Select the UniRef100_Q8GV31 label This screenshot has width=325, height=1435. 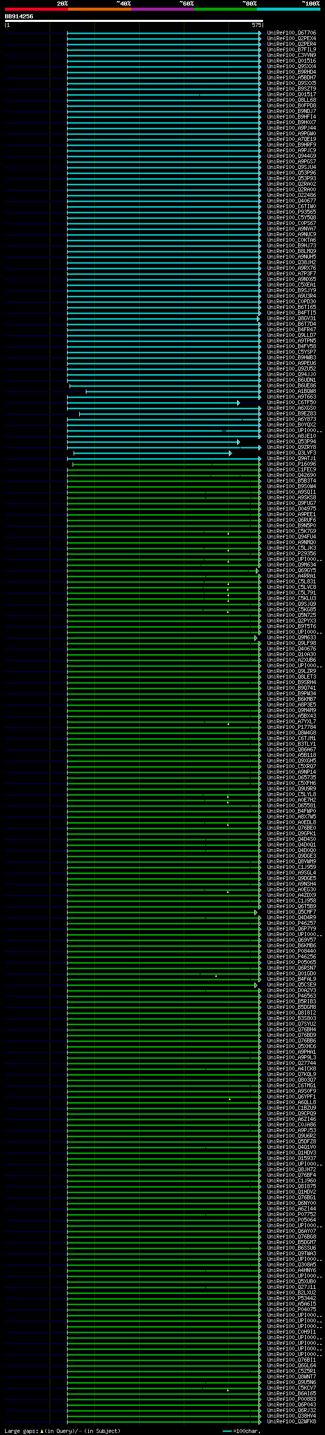coord(291,319)
